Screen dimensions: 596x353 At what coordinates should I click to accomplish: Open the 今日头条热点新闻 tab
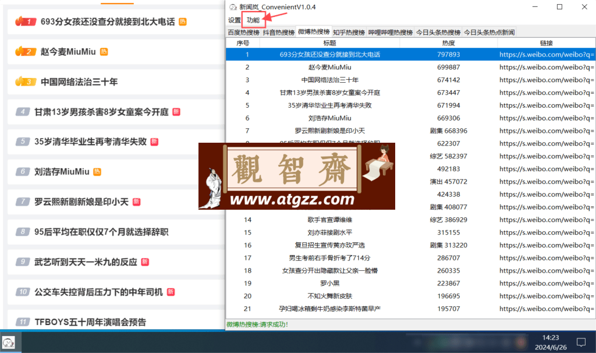[x=489, y=33]
